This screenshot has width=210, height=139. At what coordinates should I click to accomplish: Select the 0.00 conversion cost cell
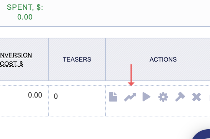35,95
